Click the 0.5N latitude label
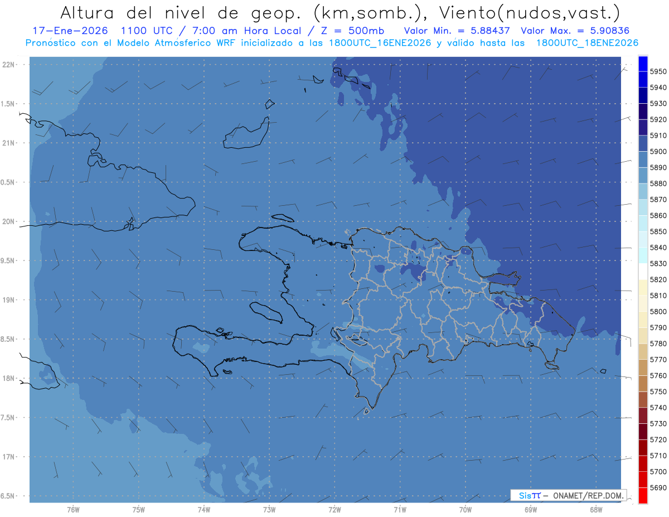This screenshot has height=517, width=669. pyautogui.click(x=7, y=182)
